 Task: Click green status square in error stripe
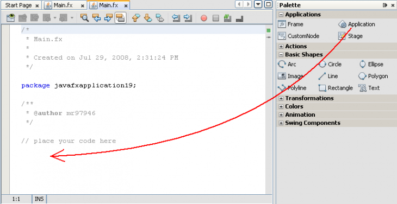tap(269, 30)
